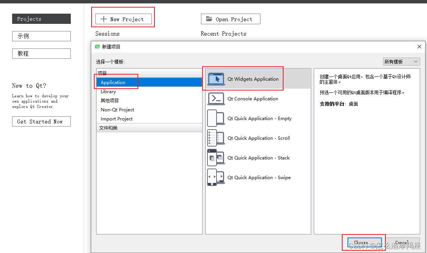Click the New to Qt? heading

29,86
